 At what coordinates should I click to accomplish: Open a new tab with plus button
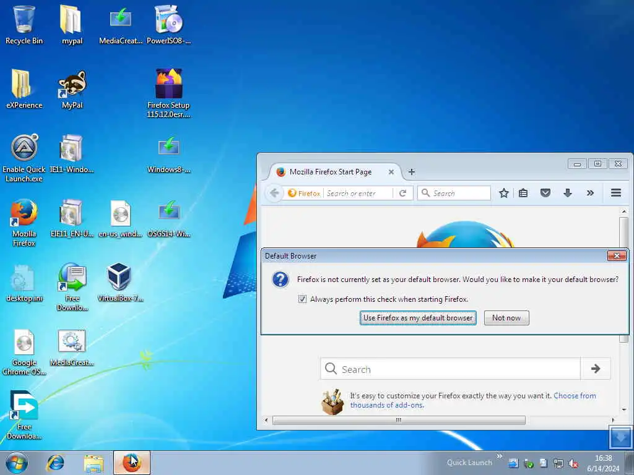pos(412,172)
